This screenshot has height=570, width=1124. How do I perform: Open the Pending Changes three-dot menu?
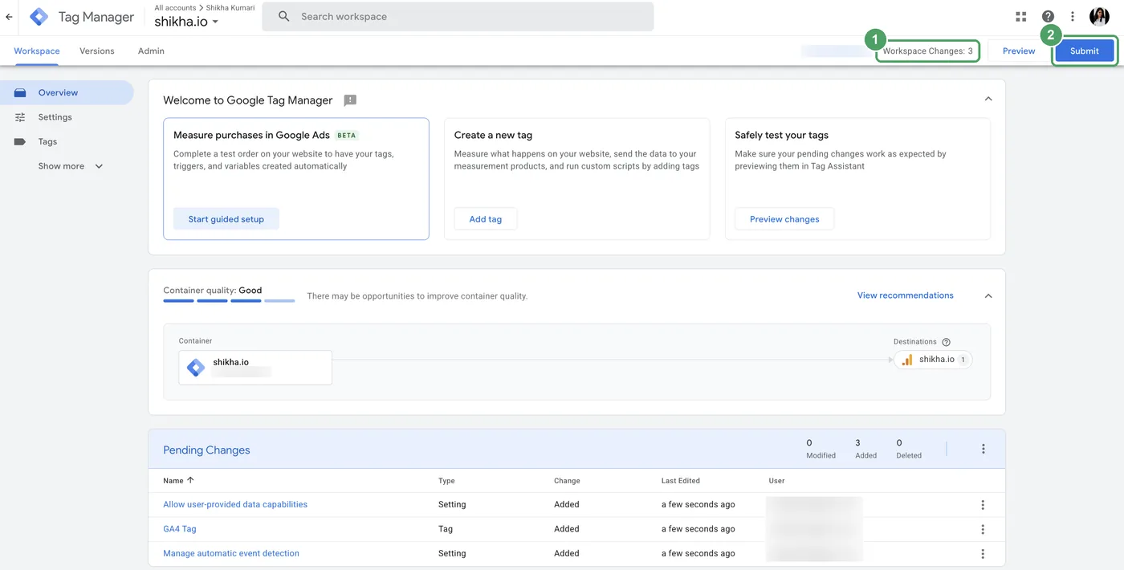[983, 449]
